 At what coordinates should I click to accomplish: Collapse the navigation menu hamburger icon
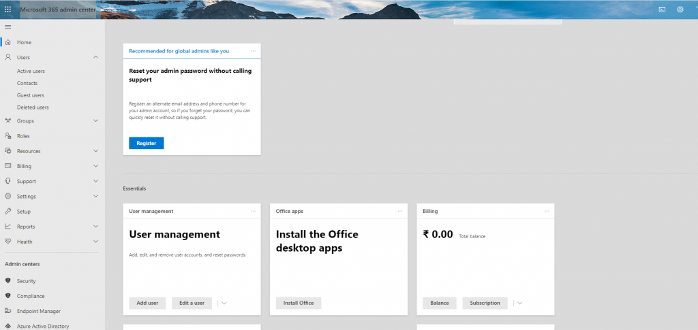point(7,27)
